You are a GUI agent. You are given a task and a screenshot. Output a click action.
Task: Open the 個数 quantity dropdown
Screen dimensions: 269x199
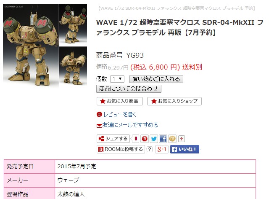tap(117, 79)
